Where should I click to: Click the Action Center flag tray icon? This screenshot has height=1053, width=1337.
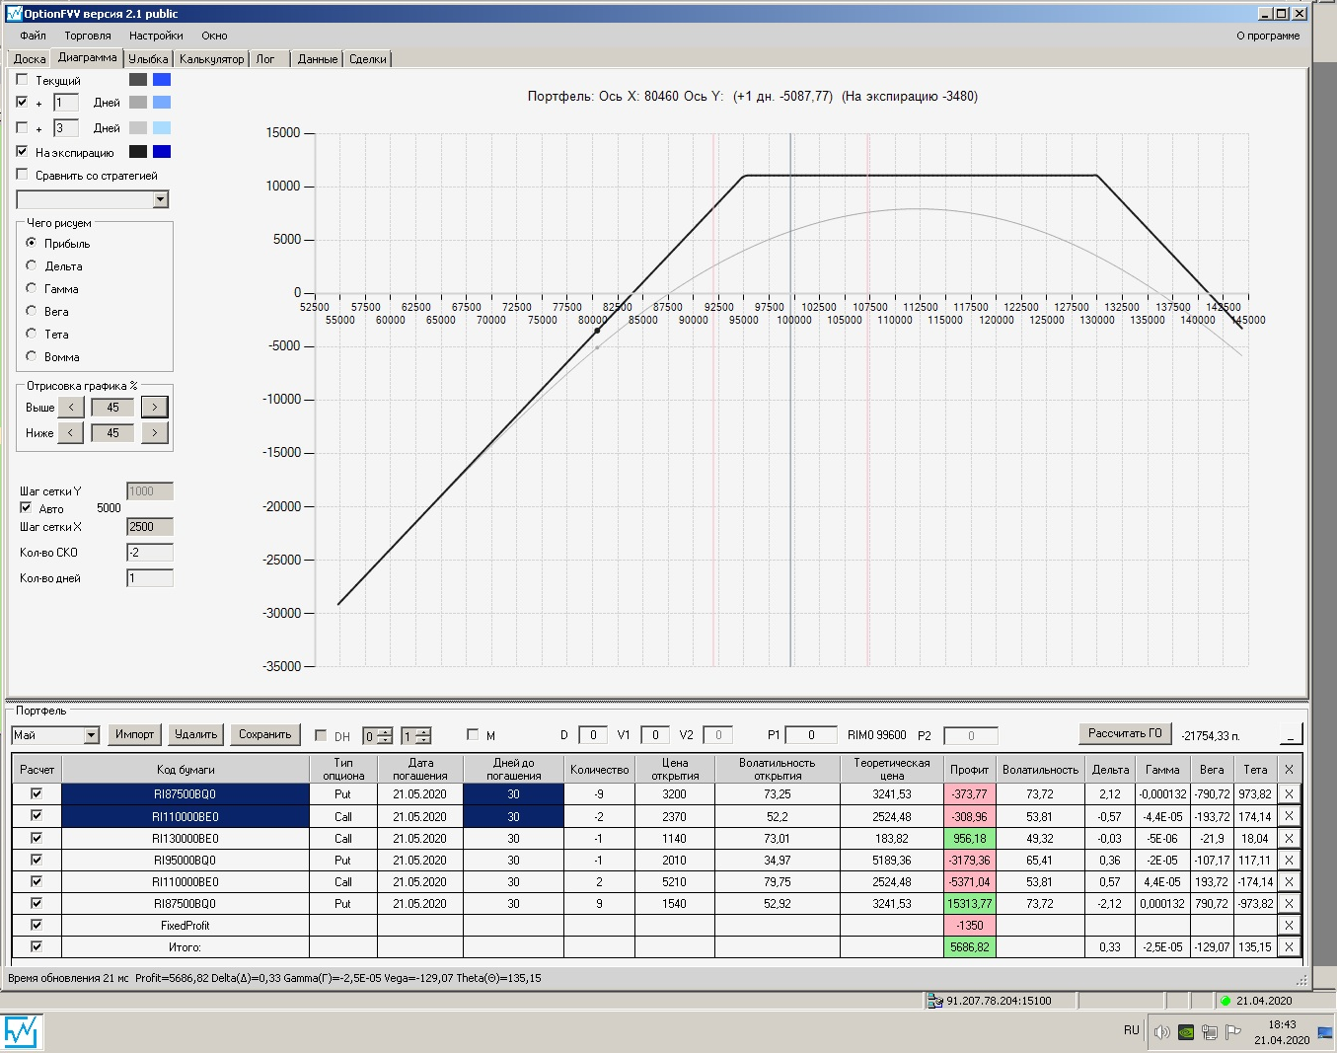[1233, 1032]
